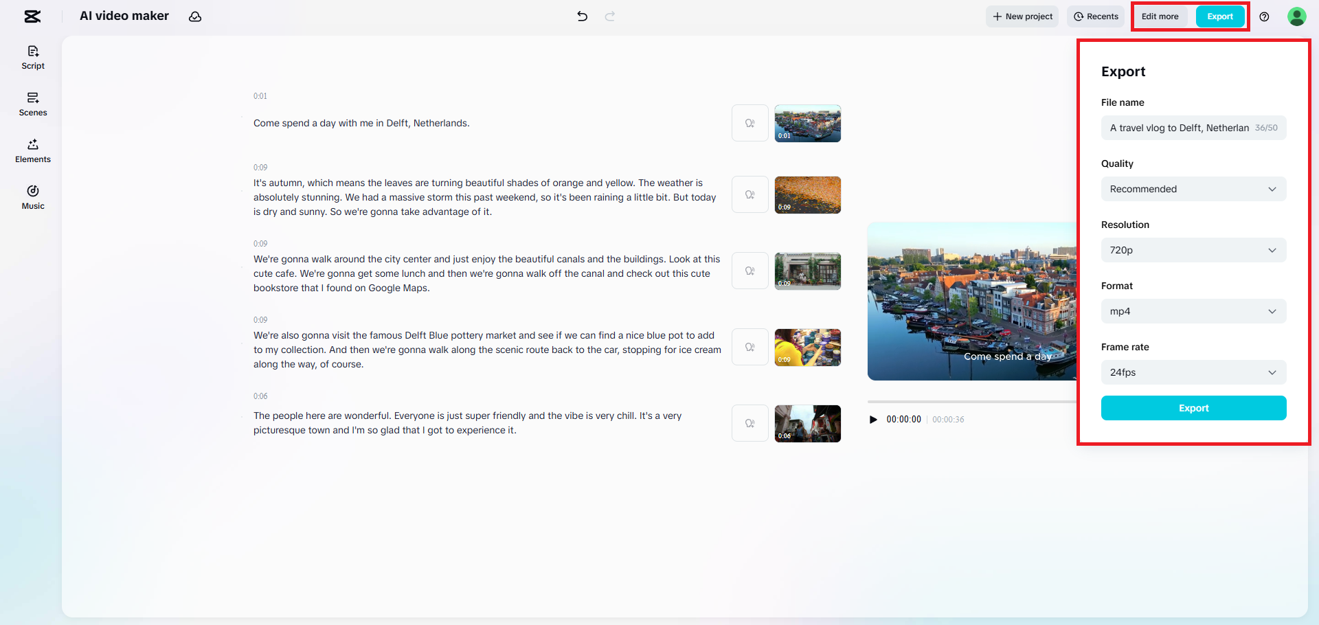
Task: Start a New project
Action: pyautogui.click(x=1022, y=16)
